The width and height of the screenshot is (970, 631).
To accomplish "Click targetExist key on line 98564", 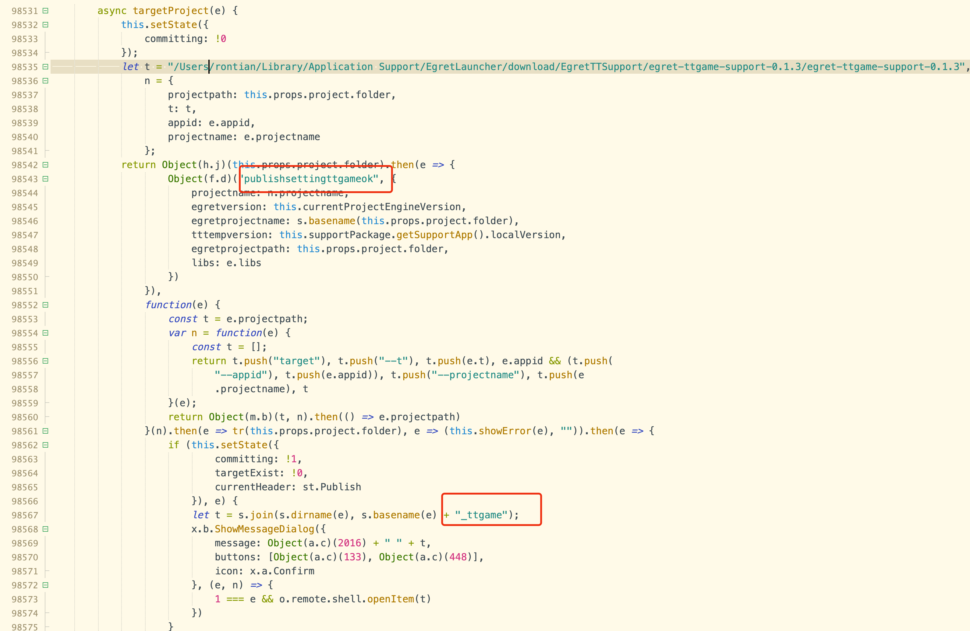I will (x=247, y=473).
